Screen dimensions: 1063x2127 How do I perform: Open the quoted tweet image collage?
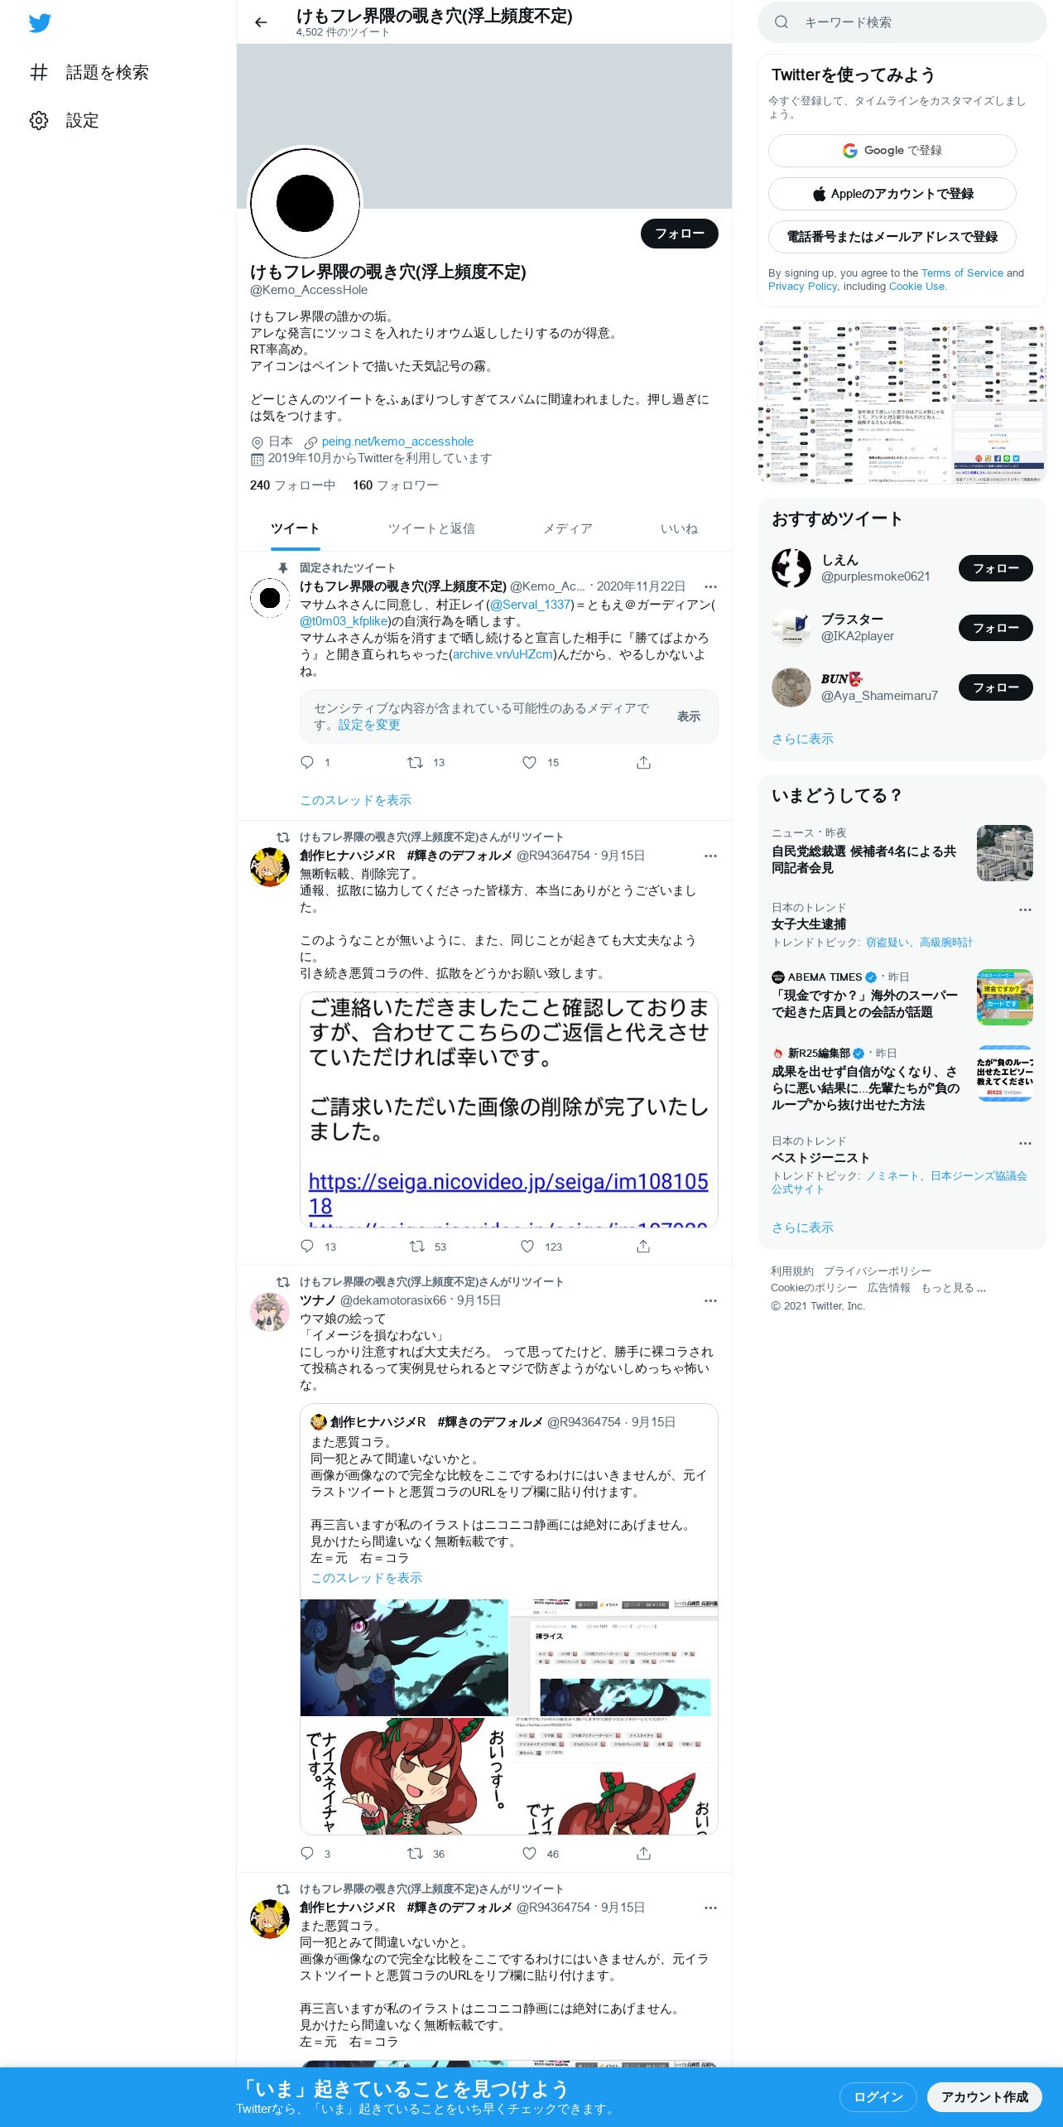click(x=509, y=1716)
